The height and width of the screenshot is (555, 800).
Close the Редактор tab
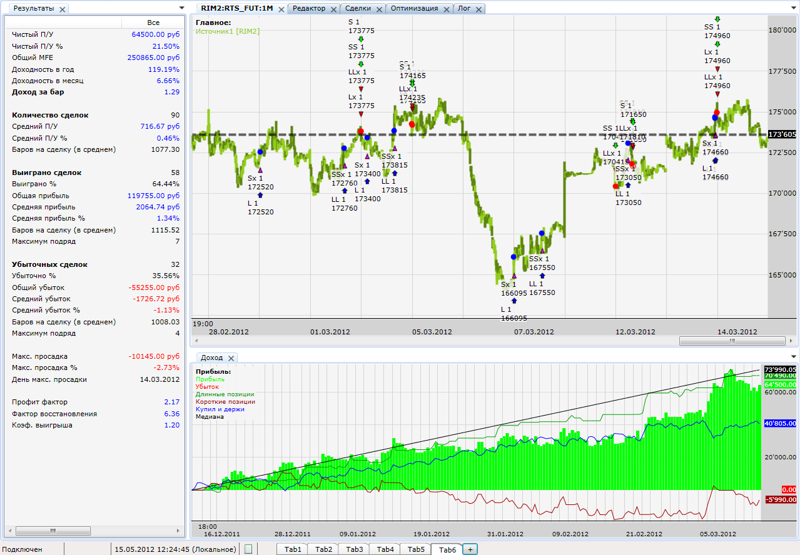pos(334,9)
